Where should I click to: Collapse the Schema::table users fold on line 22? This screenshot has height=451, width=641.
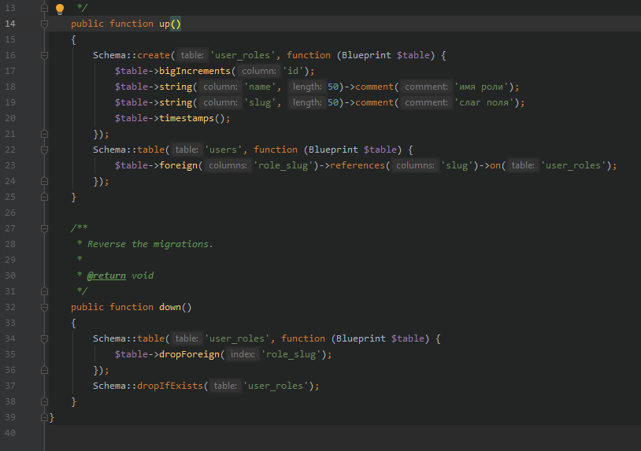[x=45, y=150]
